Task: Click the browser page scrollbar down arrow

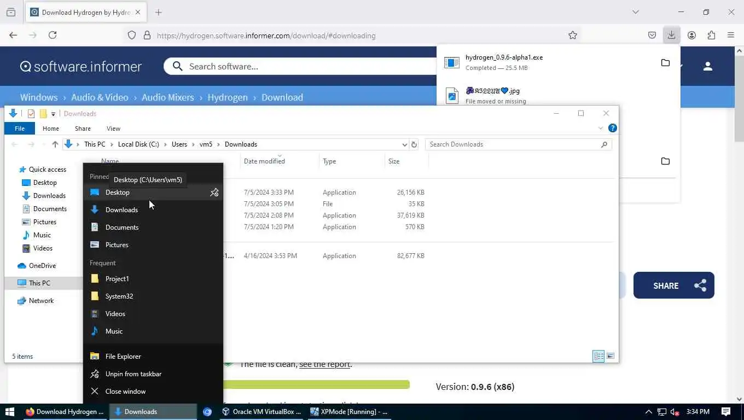Action: coord(739,399)
